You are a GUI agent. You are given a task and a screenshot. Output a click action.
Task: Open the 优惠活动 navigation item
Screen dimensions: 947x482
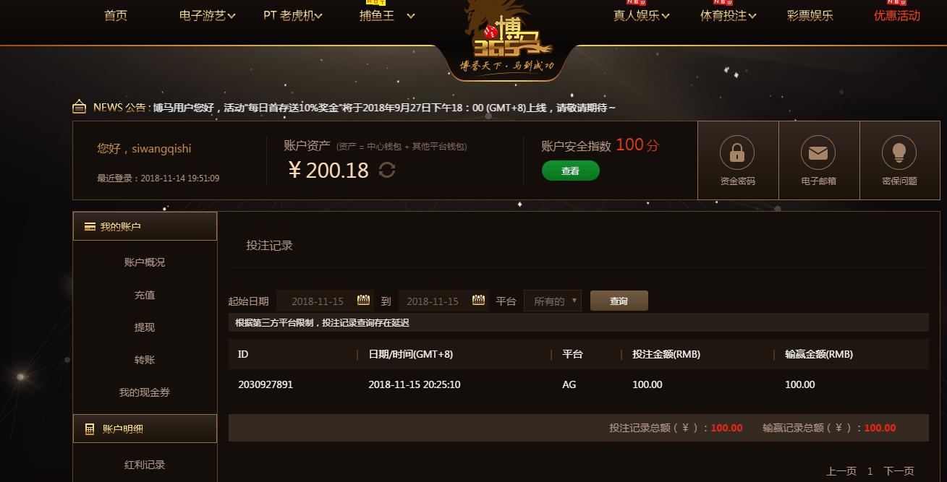[x=897, y=15]
